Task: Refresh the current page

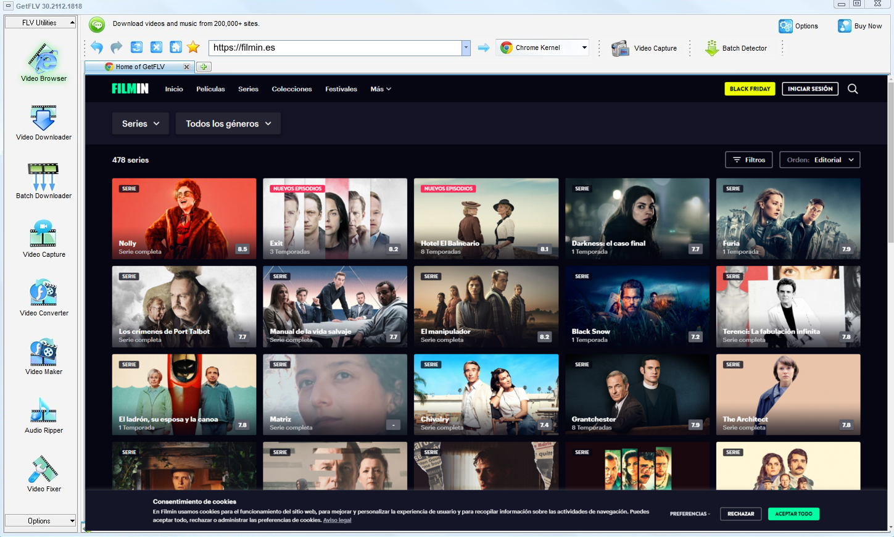Action: 136,48
